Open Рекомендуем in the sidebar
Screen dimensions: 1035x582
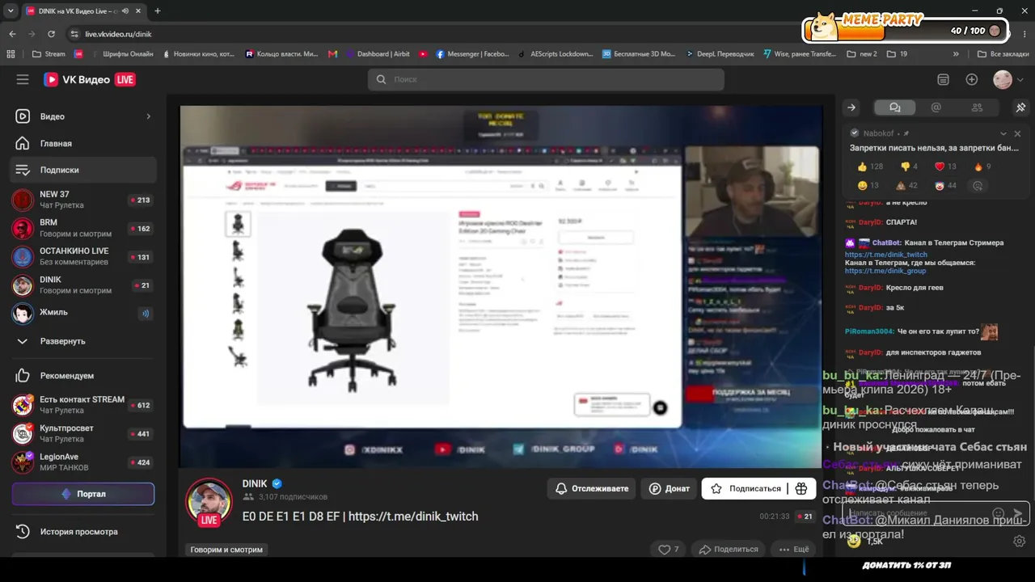(x=83, y=376)
